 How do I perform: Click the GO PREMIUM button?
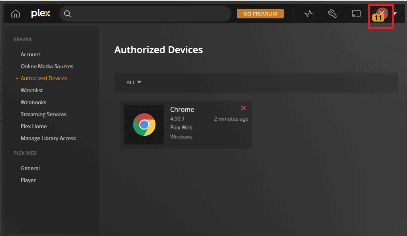pyautogui.click(x=260, y=13)
